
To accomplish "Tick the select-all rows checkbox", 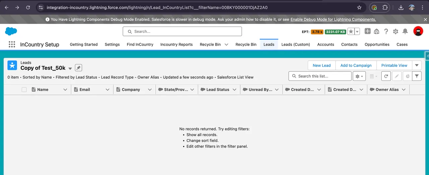I will tap(24, 90).
